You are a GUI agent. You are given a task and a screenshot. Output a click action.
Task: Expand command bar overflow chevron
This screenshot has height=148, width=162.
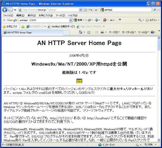click(x=159, y=31)
